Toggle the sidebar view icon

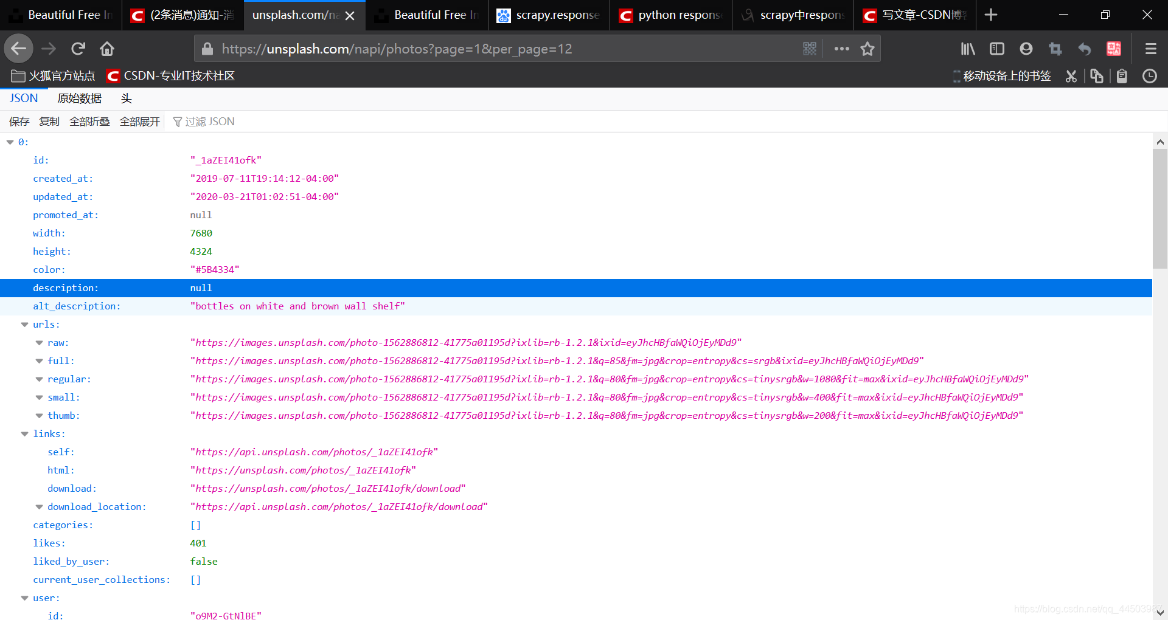point(996,49)
